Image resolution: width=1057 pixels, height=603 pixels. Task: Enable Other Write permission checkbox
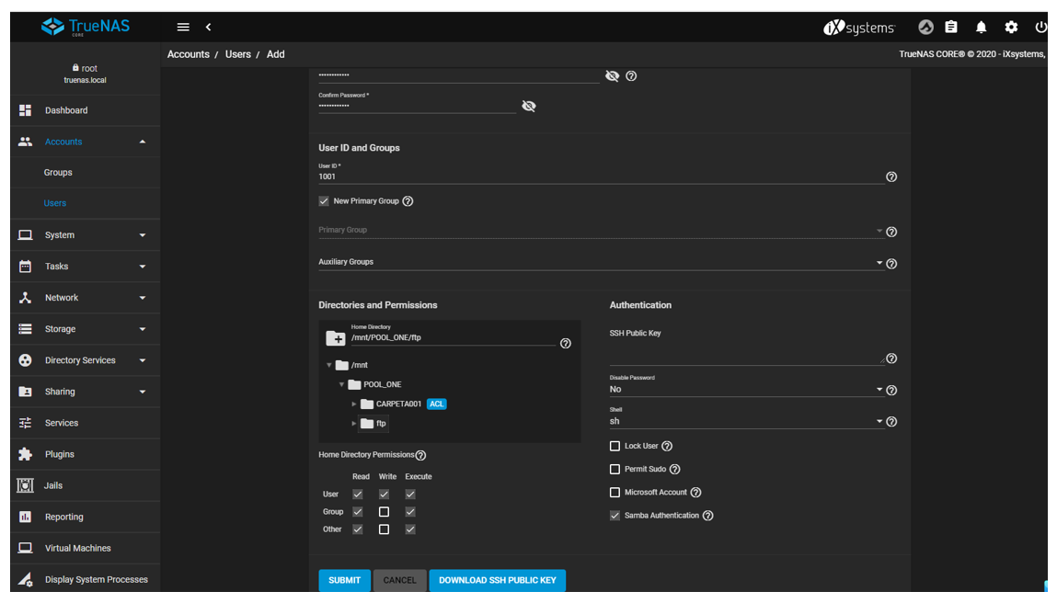pyautogui.click(x=384, y=529)
